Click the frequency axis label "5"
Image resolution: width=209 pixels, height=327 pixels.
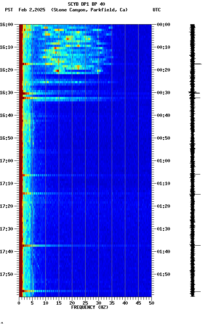coord(32,303)
